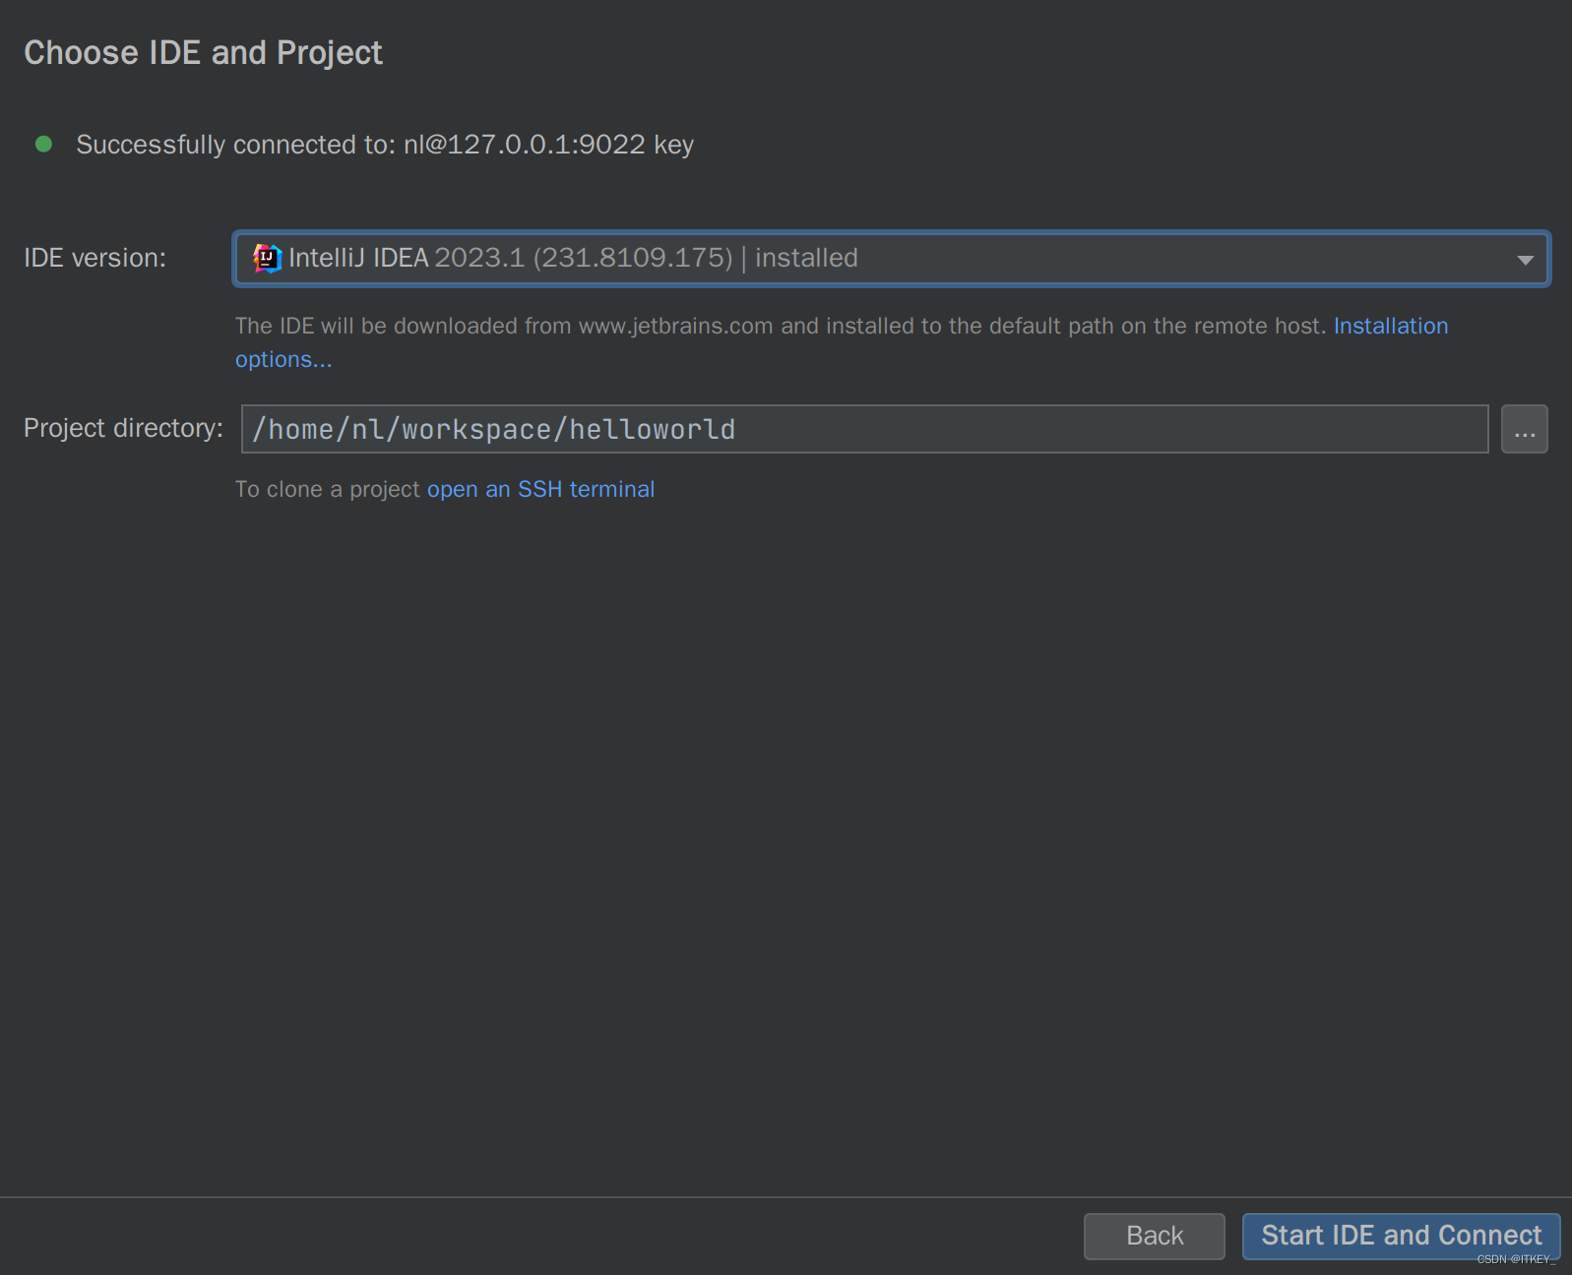The width and height of the screenshot is (1572, 1275).
Task: Open an SSH terminal link
Action: 540,489
